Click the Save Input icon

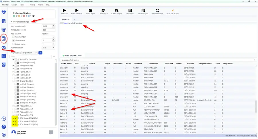tap(130, 11)
